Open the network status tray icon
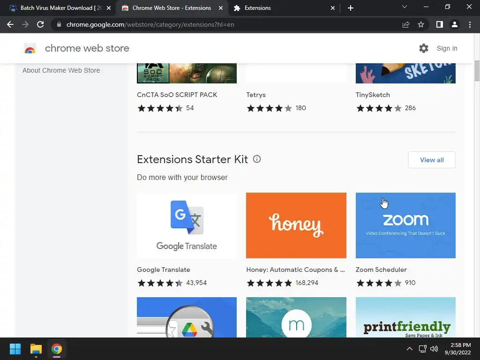This screenshot has width=480, height=360. pos(423,349)
